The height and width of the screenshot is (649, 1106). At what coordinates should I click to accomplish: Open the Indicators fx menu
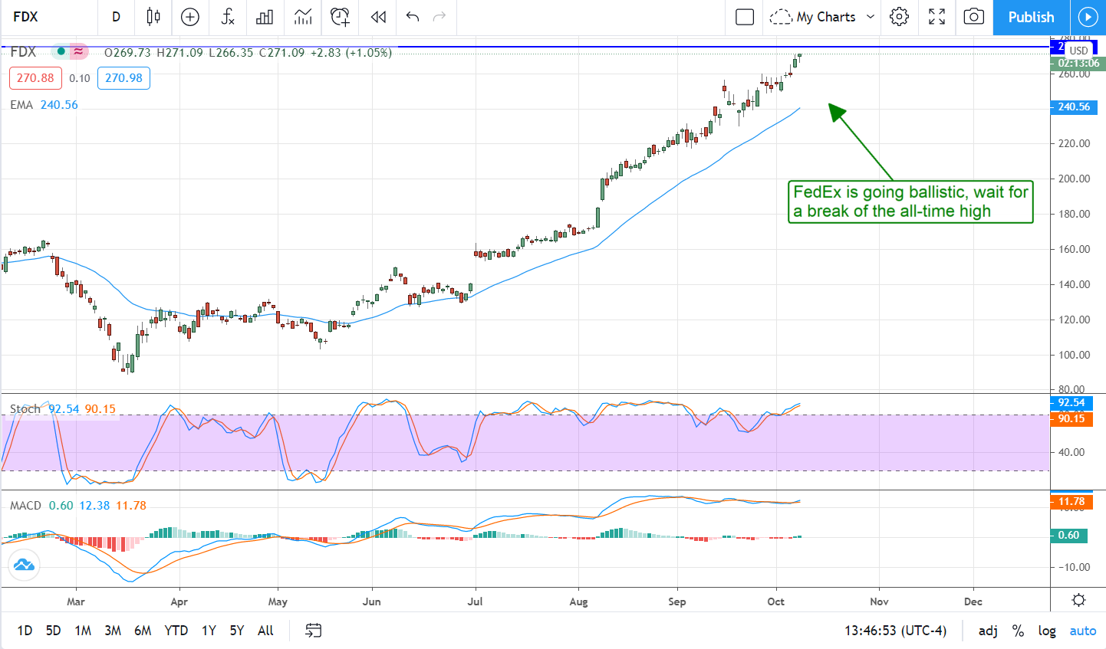228,17
